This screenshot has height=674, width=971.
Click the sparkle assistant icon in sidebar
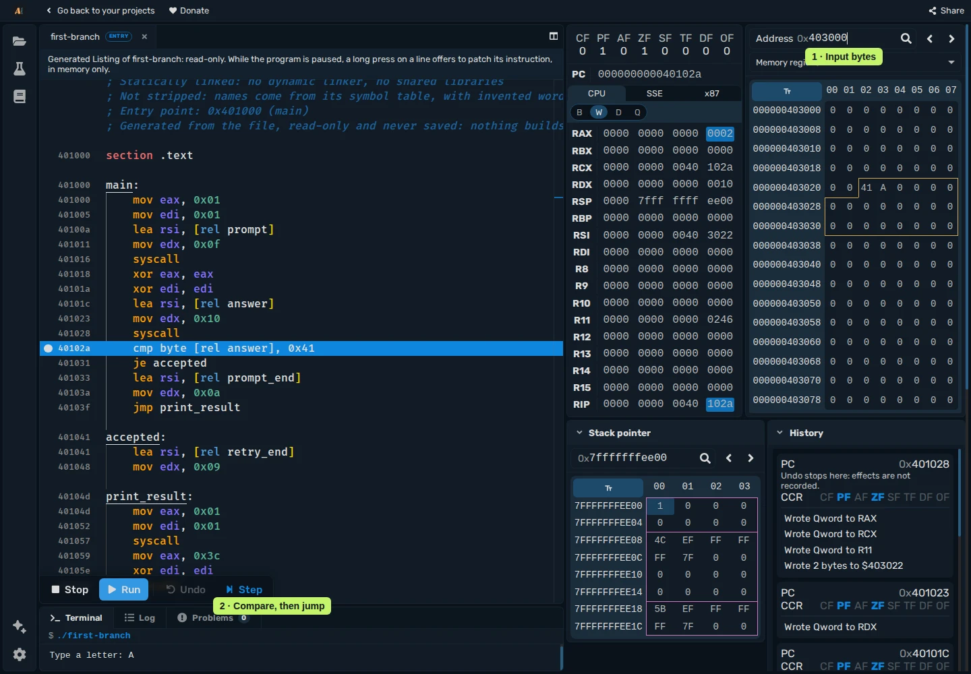(x=20, y=627)
